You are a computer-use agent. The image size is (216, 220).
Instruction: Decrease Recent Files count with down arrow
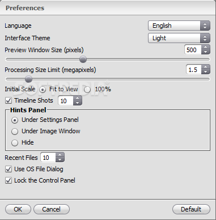coord(60,160)
